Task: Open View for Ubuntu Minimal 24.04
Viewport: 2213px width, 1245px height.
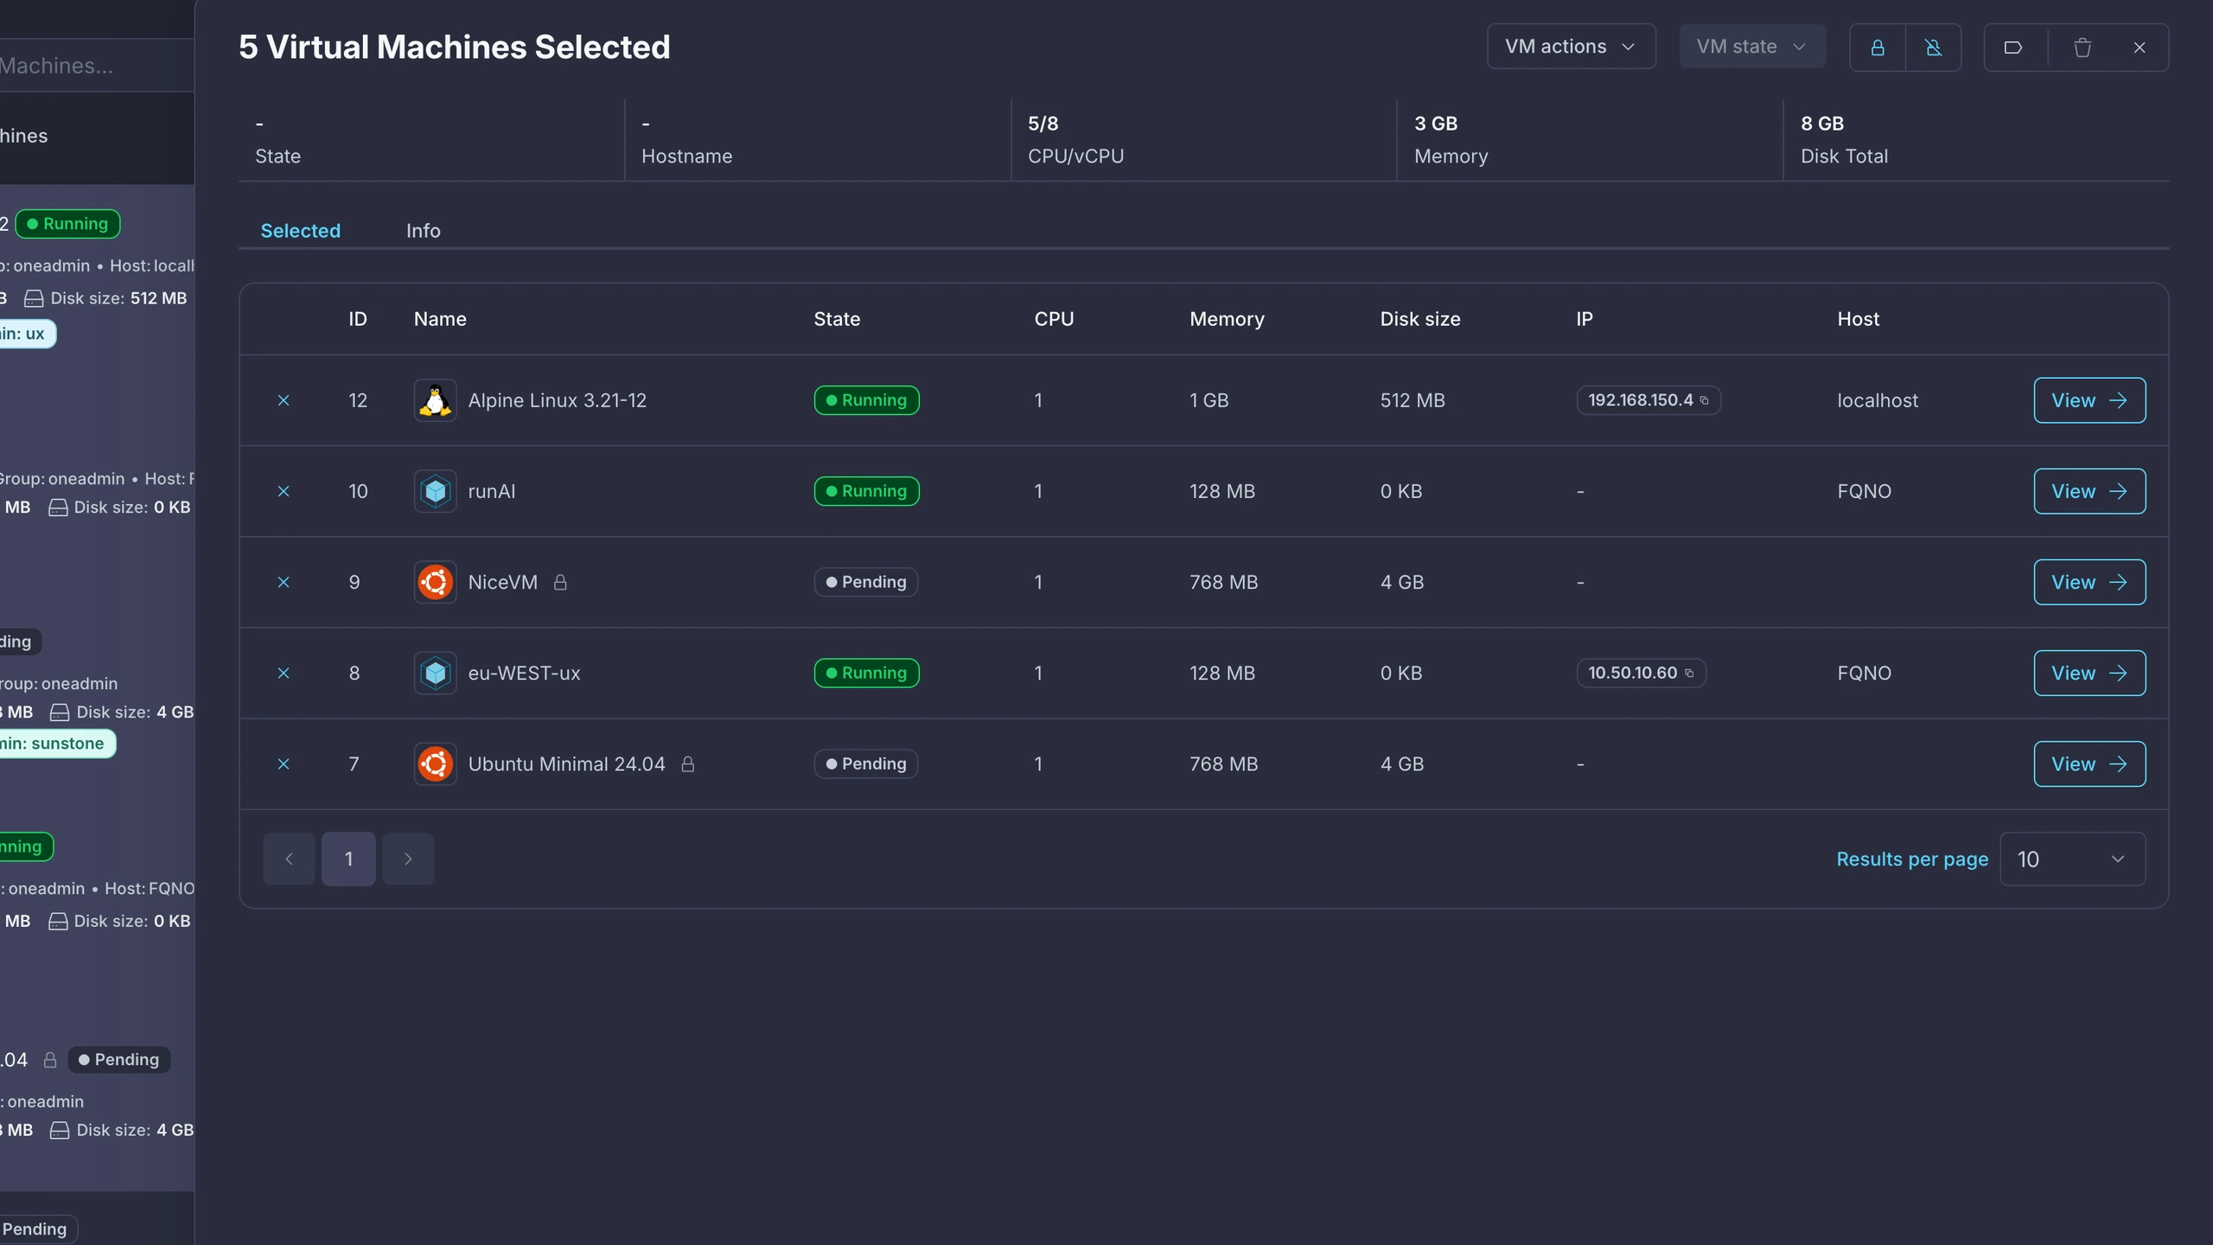Action: coord(2089,764)
